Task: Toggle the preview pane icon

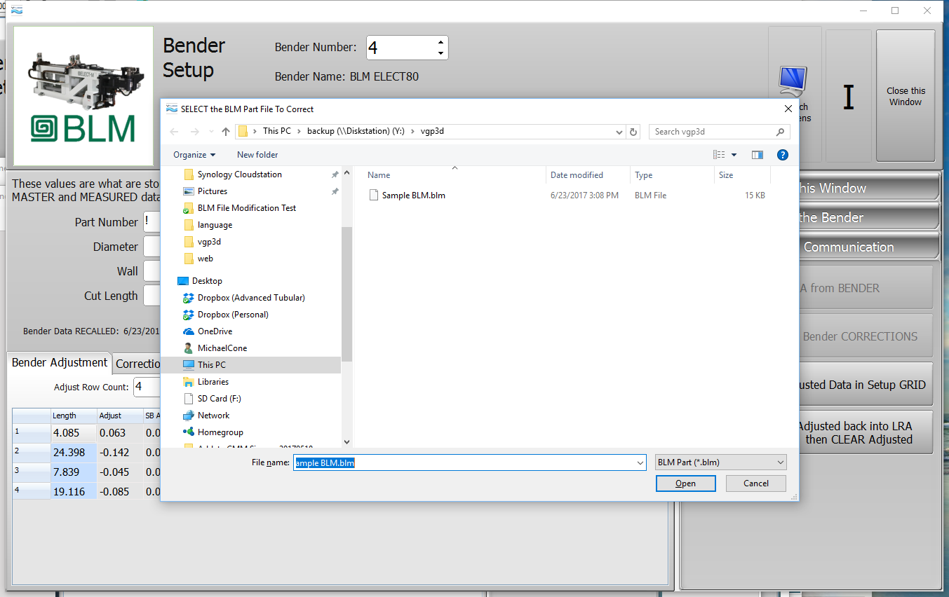Action: [757, 155]
